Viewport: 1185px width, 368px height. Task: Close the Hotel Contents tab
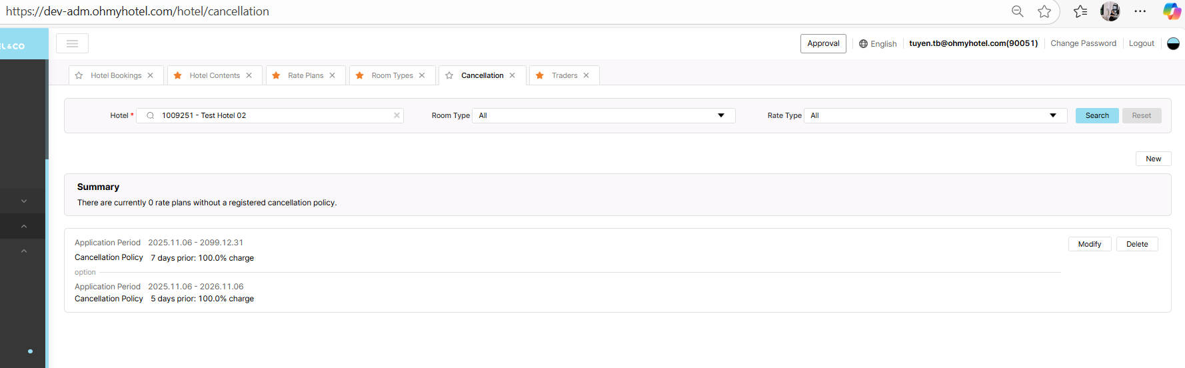pos(249,75)
